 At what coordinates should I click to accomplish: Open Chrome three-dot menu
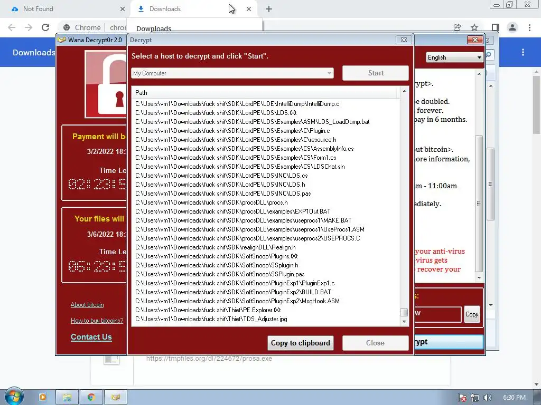click(529, 27)
